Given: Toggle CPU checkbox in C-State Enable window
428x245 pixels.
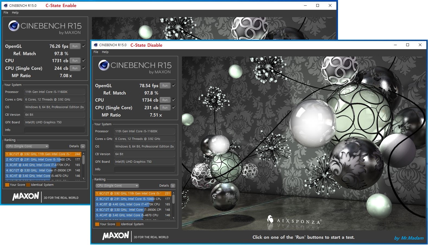Looking at the screenshot, I should pyautogui.click(x=84, y=60).
